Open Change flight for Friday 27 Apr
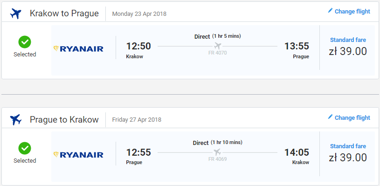Screen dimensions: 380x186 (349, 117)
